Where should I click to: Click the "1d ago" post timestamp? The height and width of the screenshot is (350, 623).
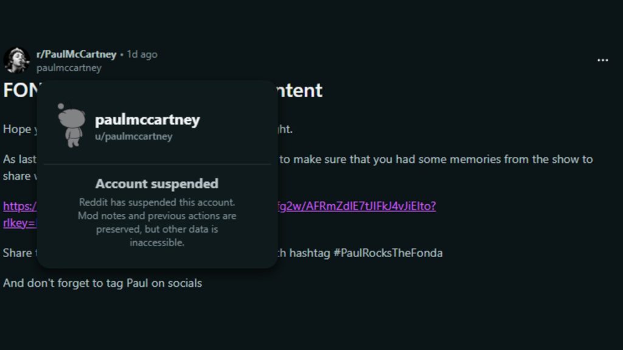click(x=142, y=54)
